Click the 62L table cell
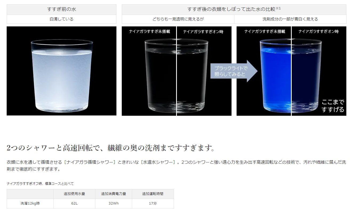The height and width of the screenshot is (216, 357). 74,203
